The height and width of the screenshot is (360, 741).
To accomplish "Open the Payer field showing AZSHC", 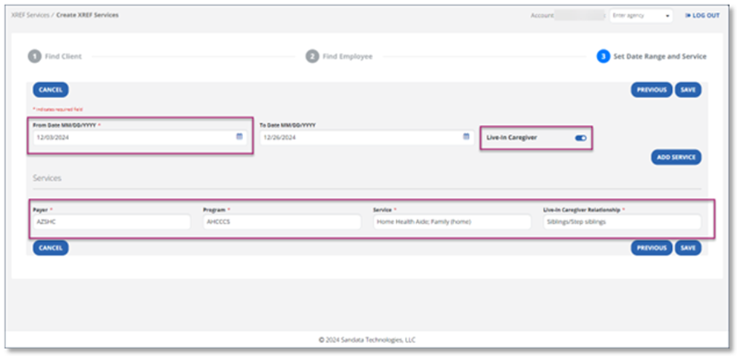I will point(111,222).
